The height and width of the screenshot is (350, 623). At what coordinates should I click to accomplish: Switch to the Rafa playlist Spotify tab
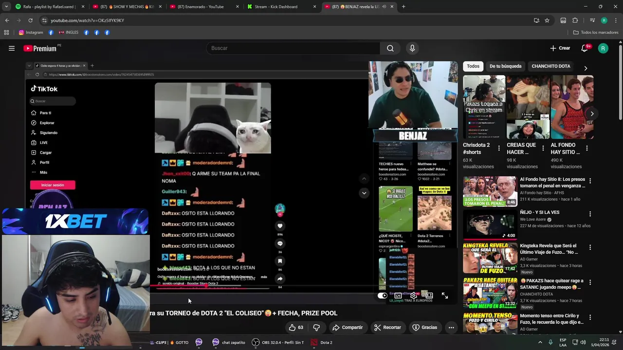(x=49, y=7)
